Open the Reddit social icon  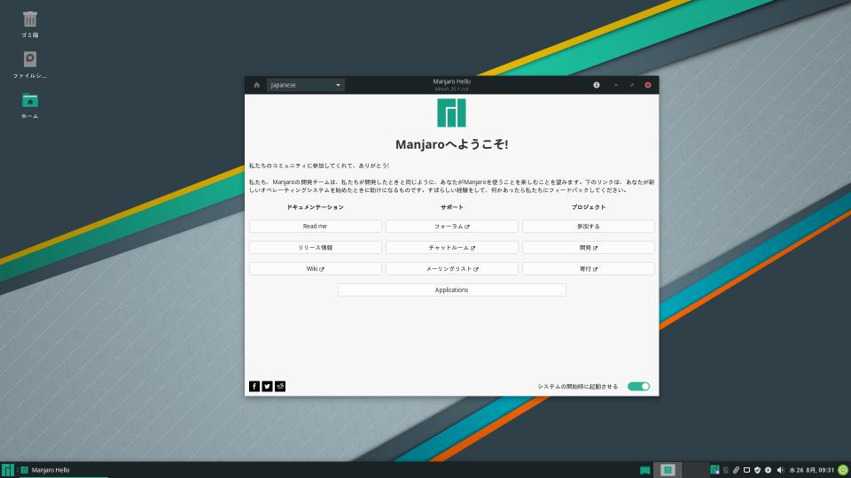(280, 387)
